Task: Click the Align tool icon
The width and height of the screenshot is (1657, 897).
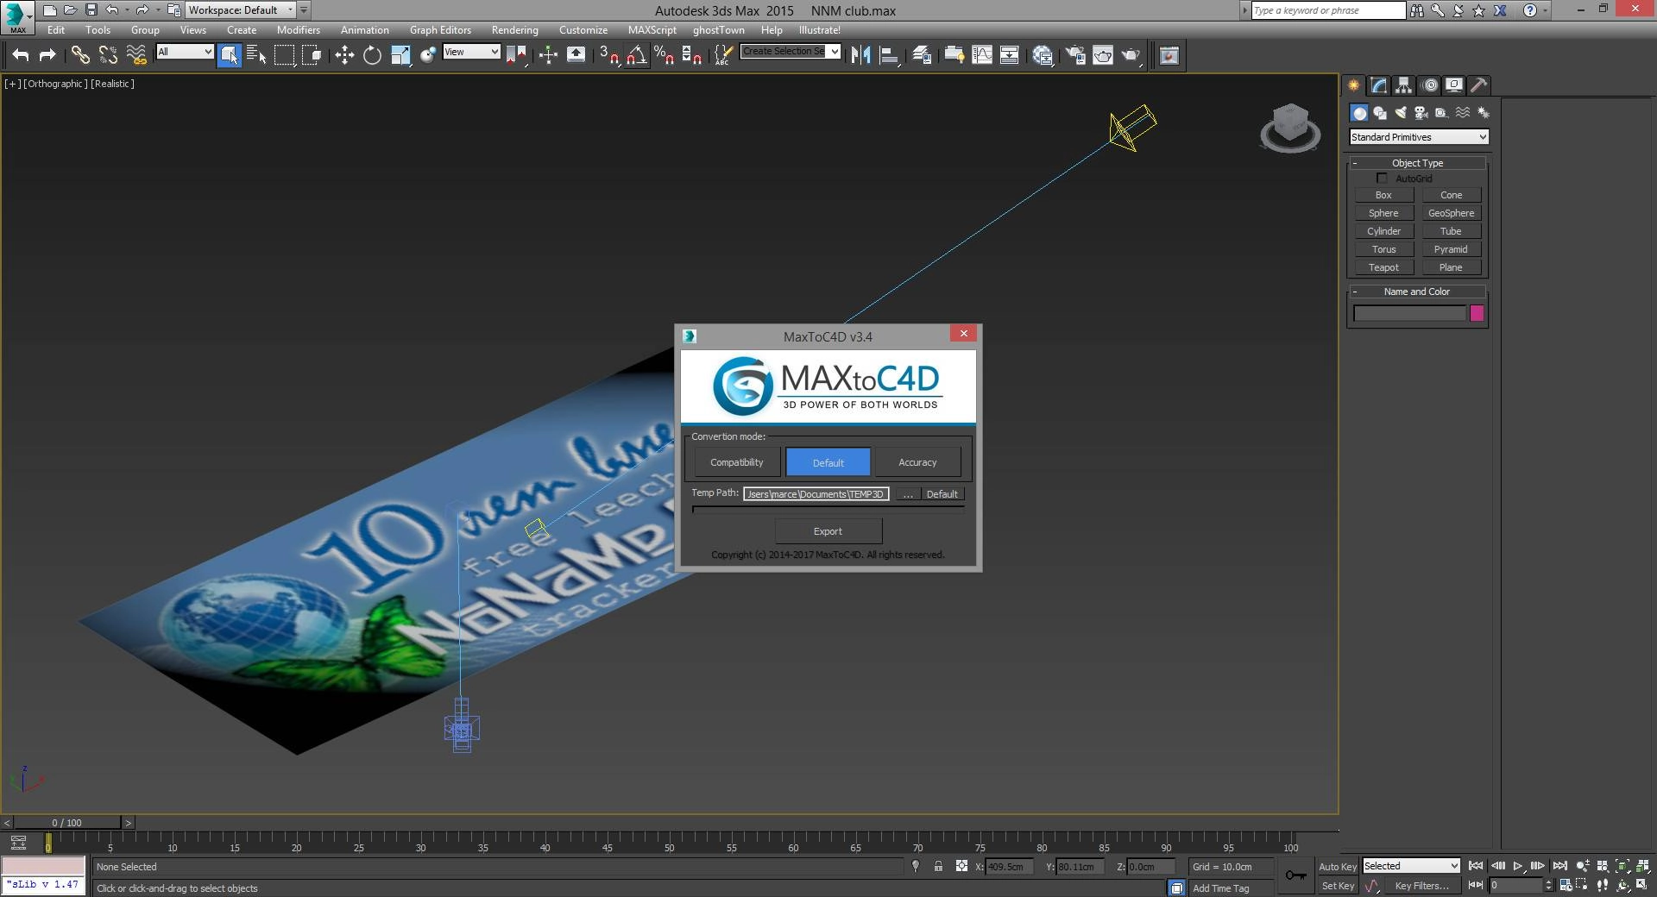Action: [889, 55]
